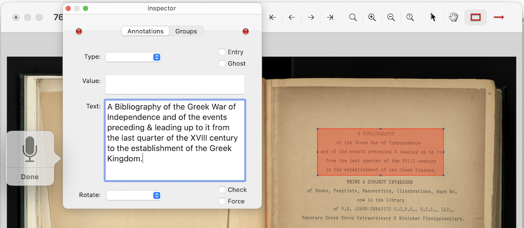524x228 pixels.
Task: Click the zoom out magnifier
Action: coord(391,17)
